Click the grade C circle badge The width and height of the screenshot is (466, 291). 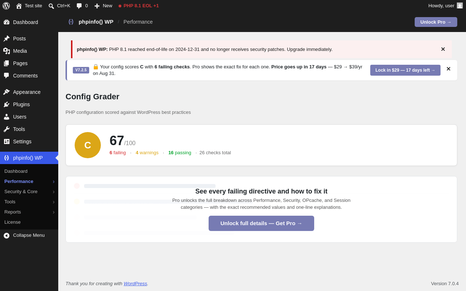(x=88, y=145)
